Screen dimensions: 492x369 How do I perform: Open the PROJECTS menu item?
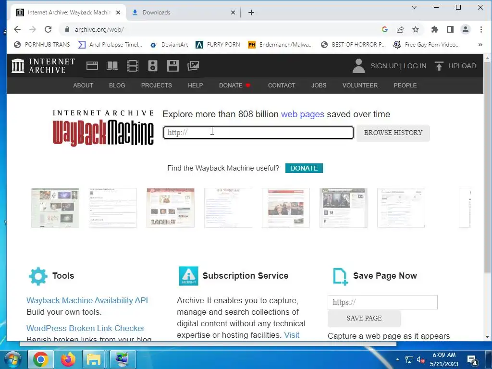157,86
